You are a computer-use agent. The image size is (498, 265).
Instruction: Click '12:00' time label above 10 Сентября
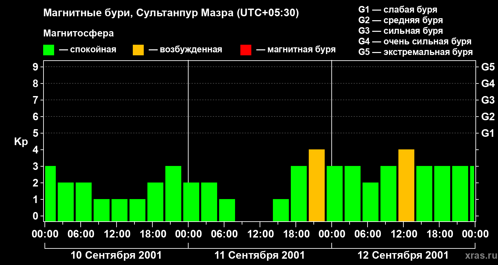pyautogui.click(x=117, y=234)
